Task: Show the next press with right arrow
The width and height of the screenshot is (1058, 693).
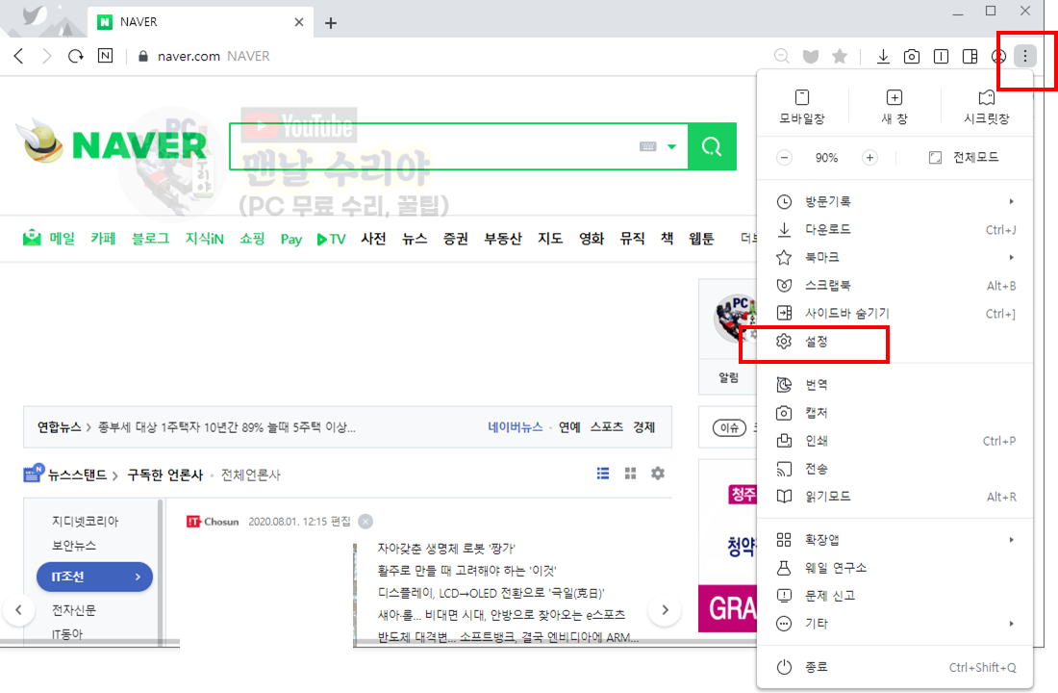Action: (x=665, y=610)
